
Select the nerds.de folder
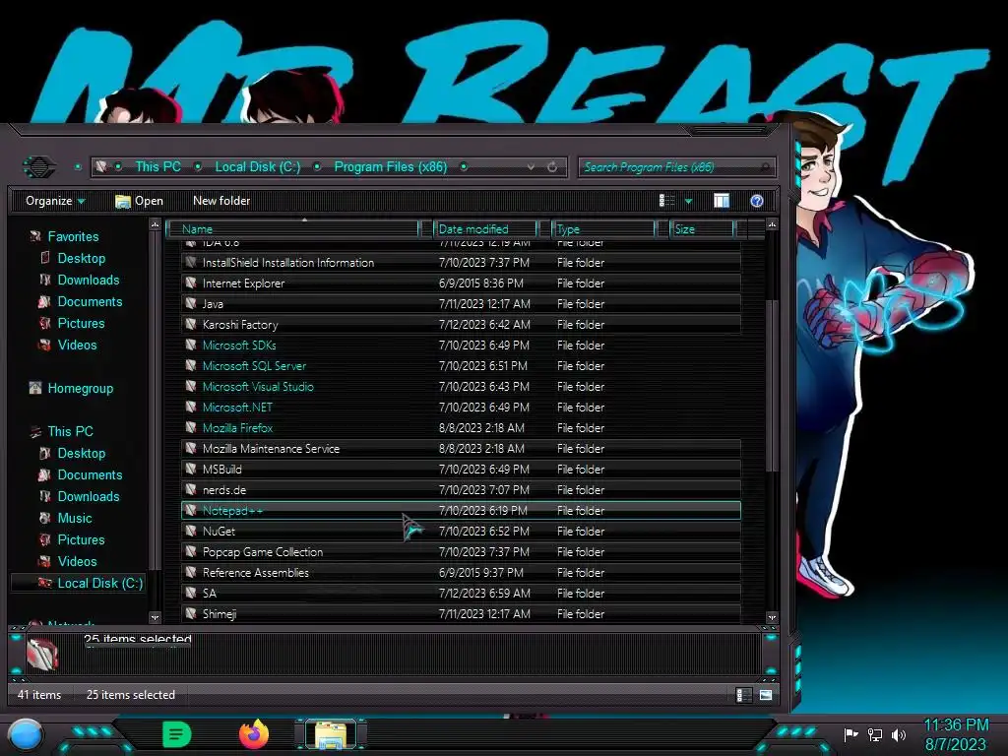(x=461, y=490)
